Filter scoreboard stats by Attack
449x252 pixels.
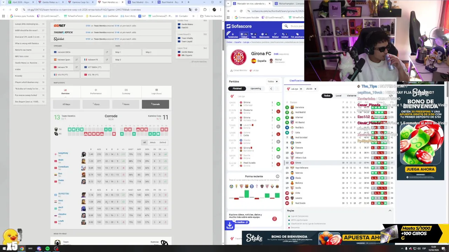click(x=153, y=142)
